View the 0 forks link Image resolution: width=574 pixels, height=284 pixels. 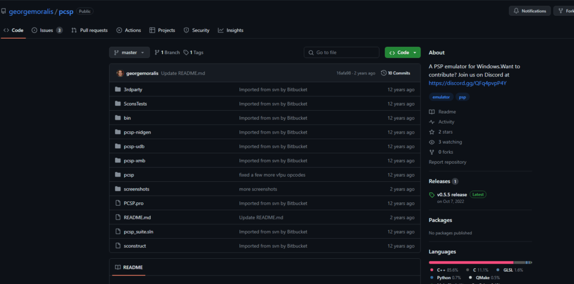(441, 152)
